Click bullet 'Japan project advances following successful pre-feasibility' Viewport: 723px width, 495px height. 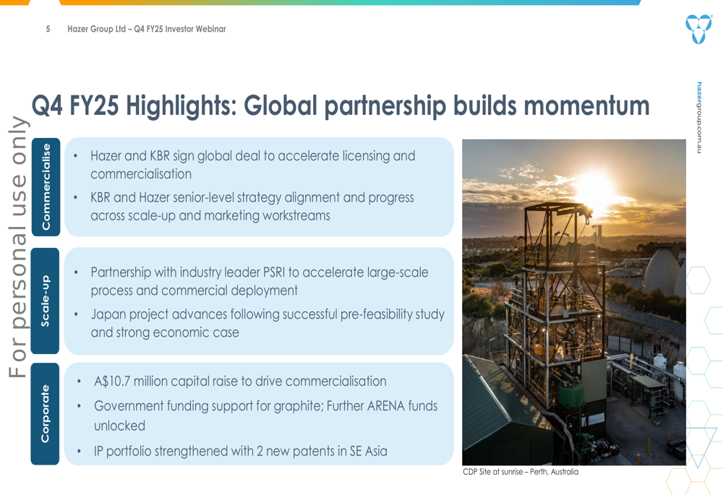pos(268,323)
